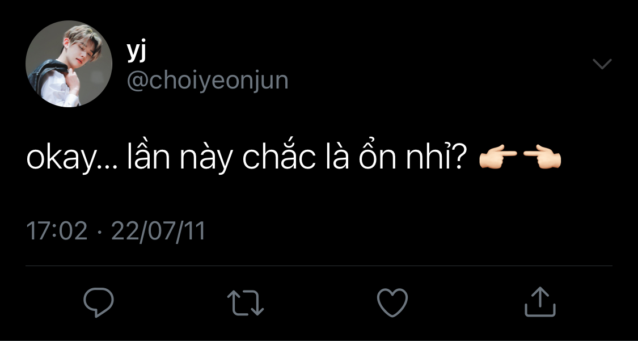Click the left-pointing finger emoji
This screenshot has width=638, height=341.
click(x=542, y=157)
